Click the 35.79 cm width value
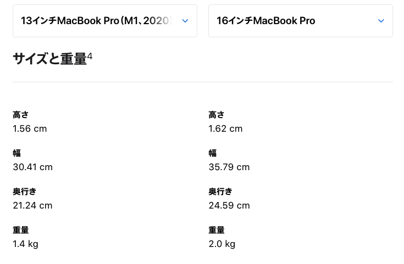 (229, 167)
